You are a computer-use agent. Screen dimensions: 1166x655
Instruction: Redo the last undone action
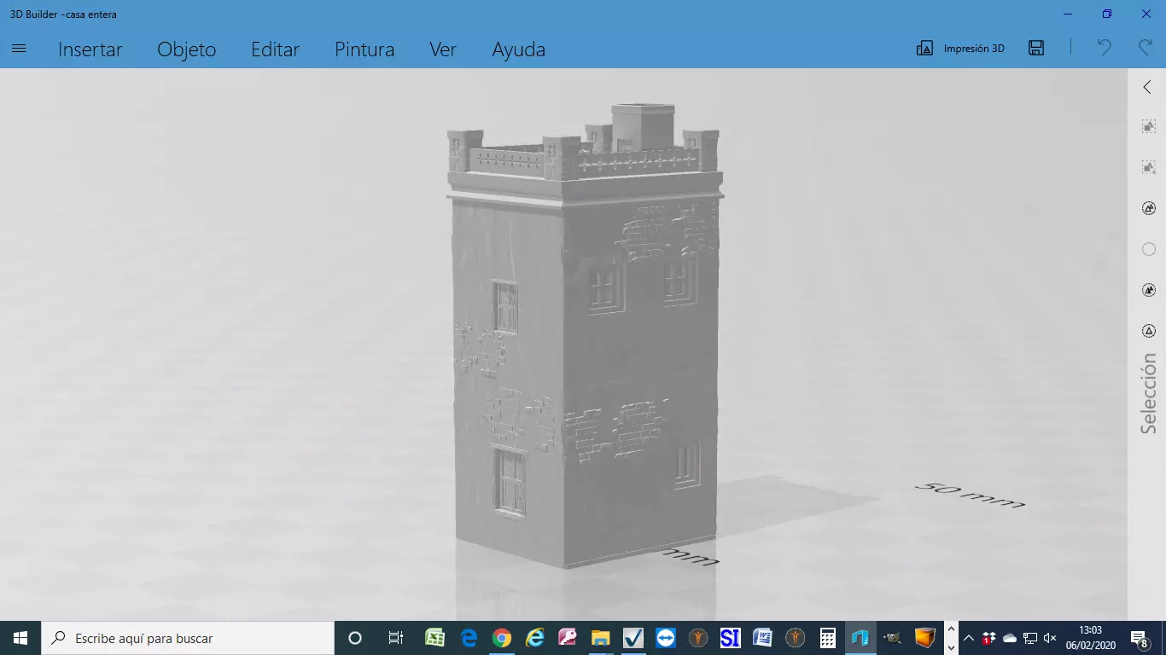tap(1146, 48)
